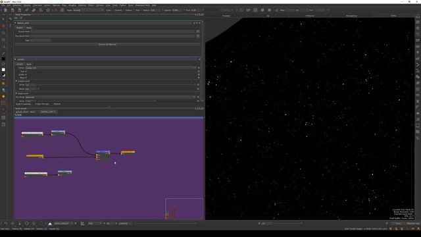Click the New project icon in top toolbar
The width and height of the screenshot is (421, 237).
pyautogui.click(x=5, y=11)
